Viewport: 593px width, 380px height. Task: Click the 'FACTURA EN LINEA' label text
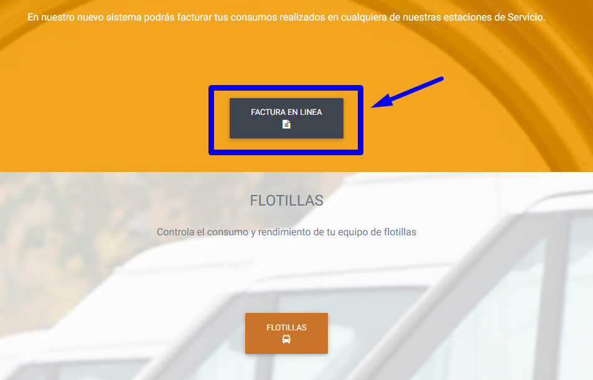(286, 112)
